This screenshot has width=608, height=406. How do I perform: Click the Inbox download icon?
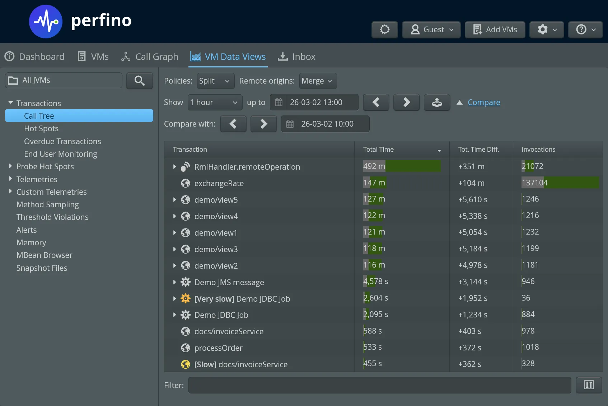pos(284,56)
